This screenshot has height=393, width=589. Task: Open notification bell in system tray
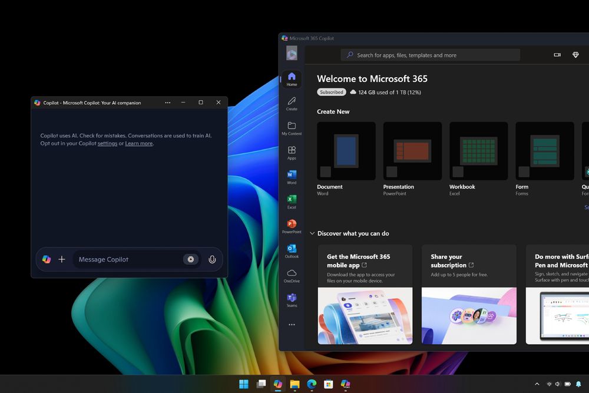click(x=578, y=384)
